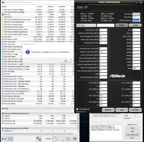The image size is (144, 142).
Task: Click the expand columns arrows icon in HWiNFO
Action: 4,139
